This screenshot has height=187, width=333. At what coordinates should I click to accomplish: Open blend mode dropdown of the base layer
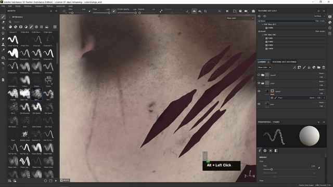[322, 102]
